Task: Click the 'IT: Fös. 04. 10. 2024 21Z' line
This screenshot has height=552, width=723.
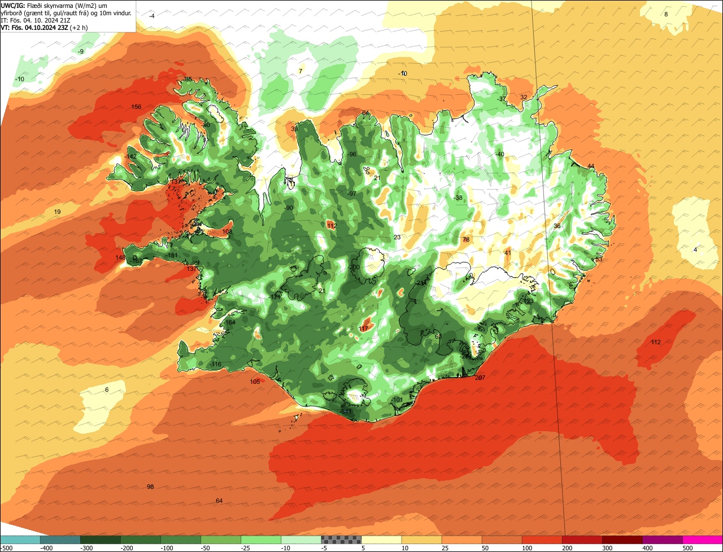Action: (34, 20)
